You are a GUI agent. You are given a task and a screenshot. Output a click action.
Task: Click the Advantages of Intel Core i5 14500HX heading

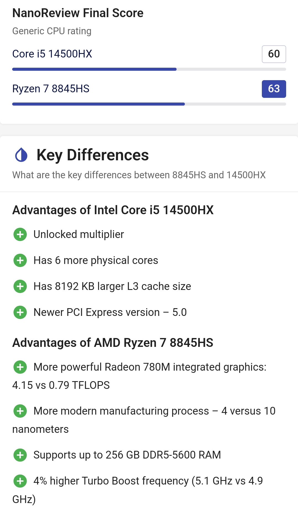(113, 210)
